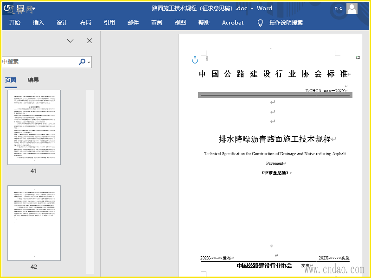Select the 结果 tab in navigation pane
Viewport: 371px width, 278px height.
pyautogui.click(x=33, y=80)
